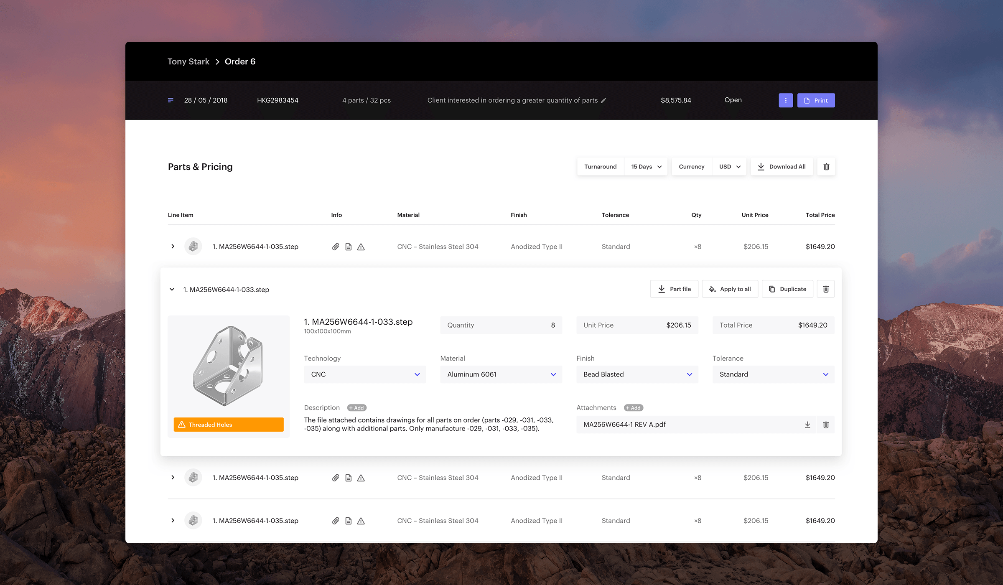This screenshot has height=585, width=1003.
Task: Open the USD currency dropdown
Action: coord(729,167)
